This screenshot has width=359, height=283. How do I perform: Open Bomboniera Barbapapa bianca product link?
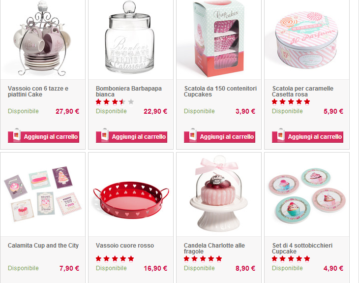click(129, 92)
